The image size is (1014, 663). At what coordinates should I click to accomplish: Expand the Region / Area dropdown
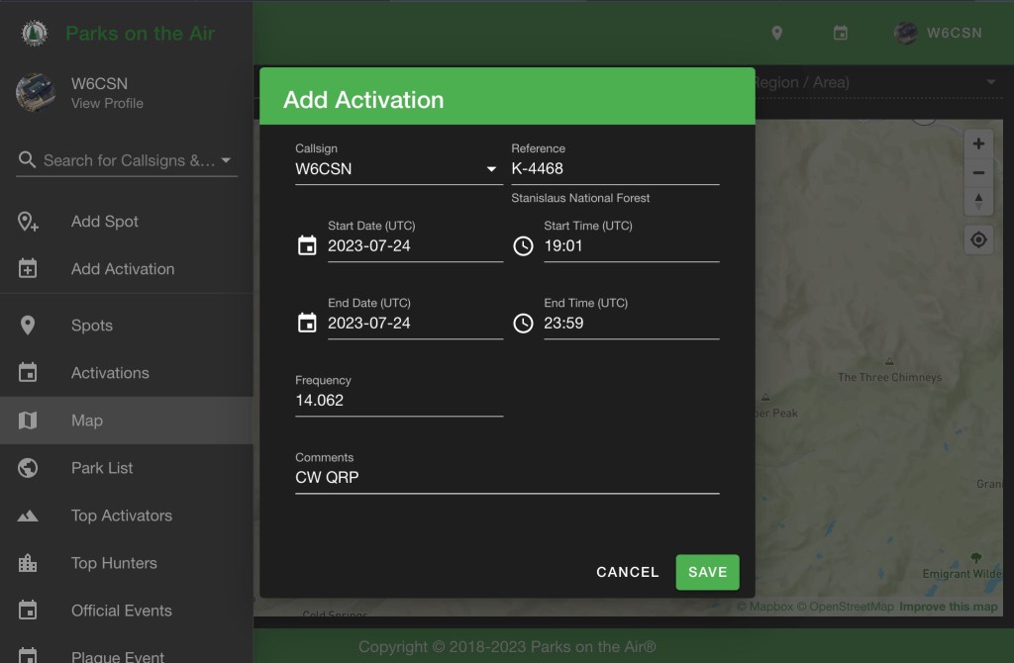click(990, 82)
